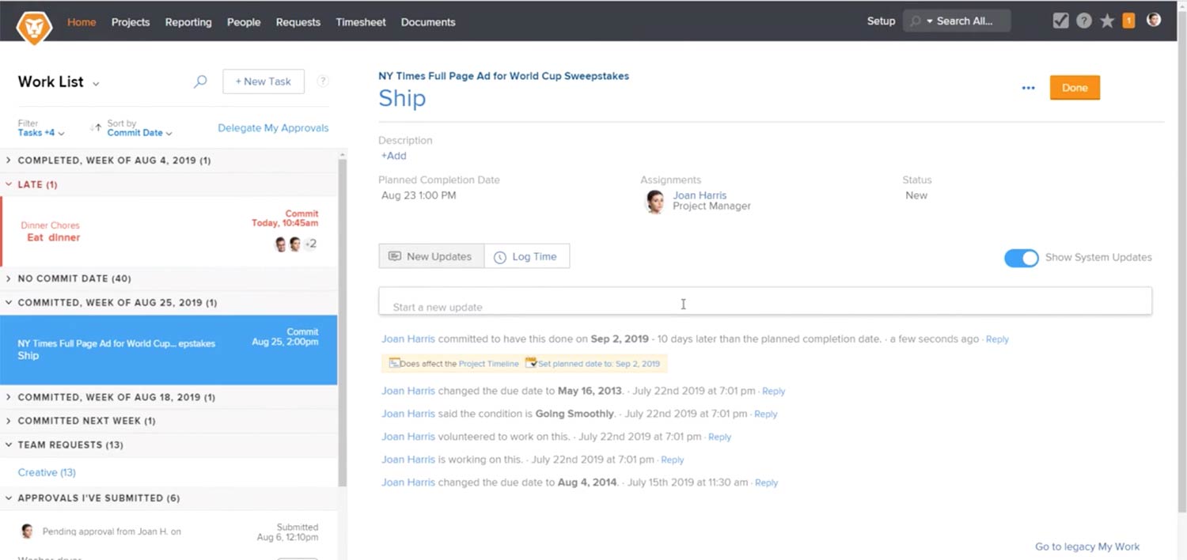Screen dimensions: 1187x560
Task: Click +Add under Description
Action: click(393, 156)
